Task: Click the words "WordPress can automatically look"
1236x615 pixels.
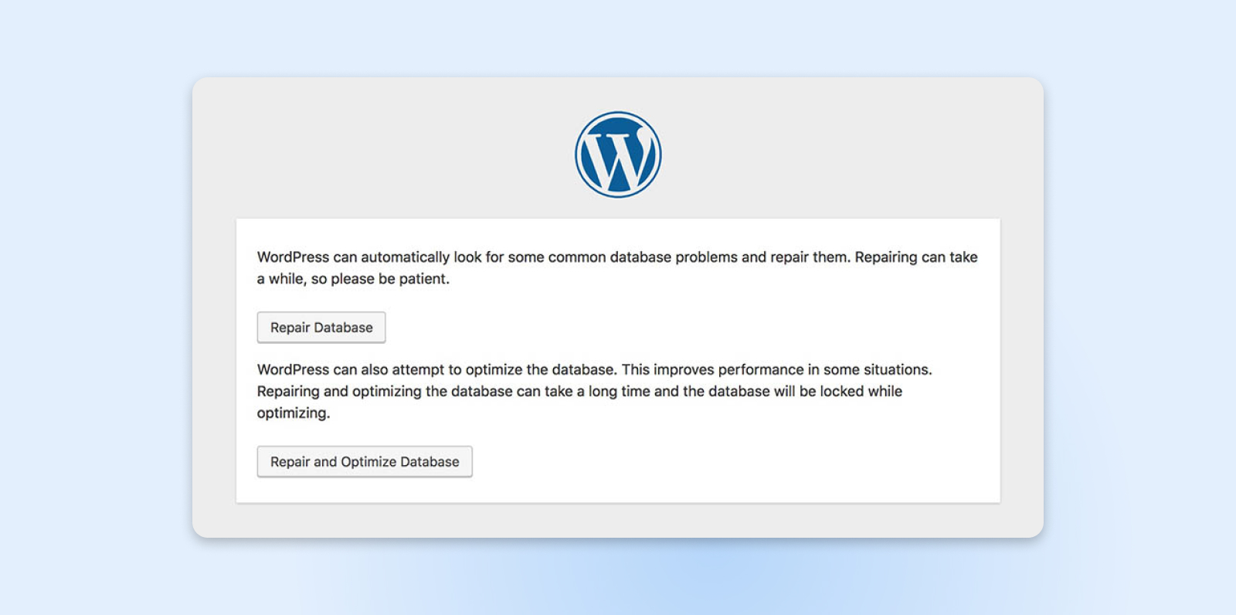Action: point(353,257)
